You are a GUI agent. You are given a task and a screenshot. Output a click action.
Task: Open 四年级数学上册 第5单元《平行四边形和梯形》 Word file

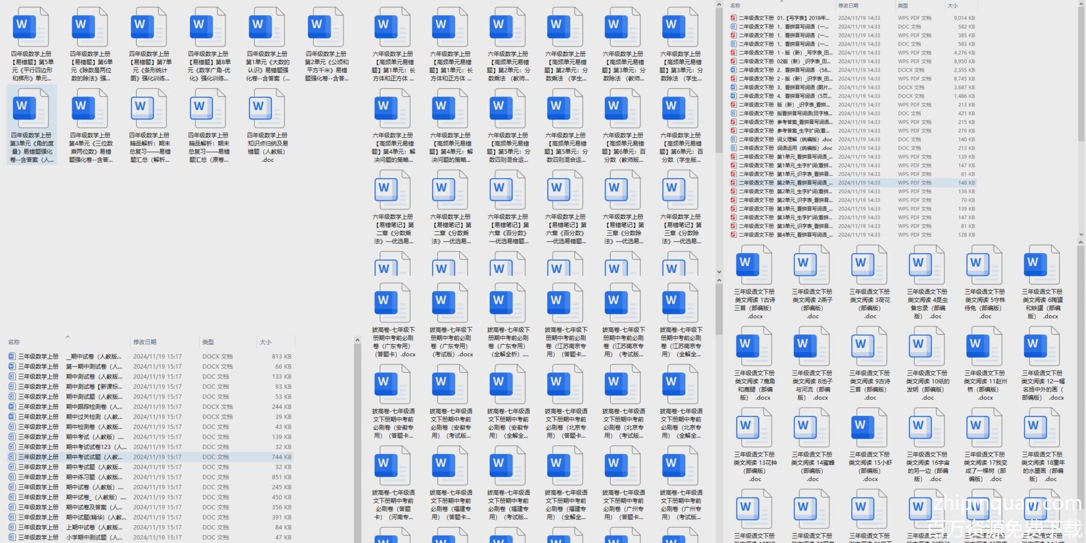tap(31, 27)
